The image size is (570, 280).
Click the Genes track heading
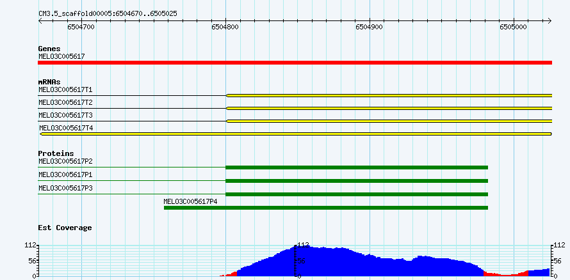pyautogui.click(x=49, y=49)
